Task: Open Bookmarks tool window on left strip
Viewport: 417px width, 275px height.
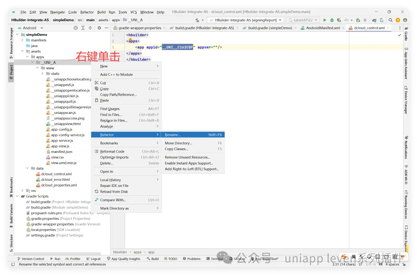Action: pyautogui.click(x=11, y=187)
